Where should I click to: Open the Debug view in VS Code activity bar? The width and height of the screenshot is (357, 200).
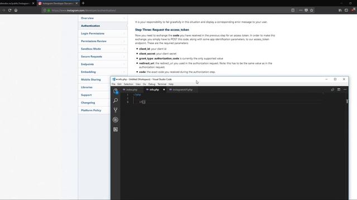pos(115,120)
